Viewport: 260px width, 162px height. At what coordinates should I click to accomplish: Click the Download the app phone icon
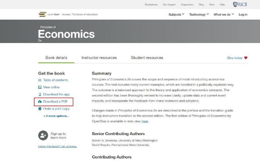click(x=40, y=94)
